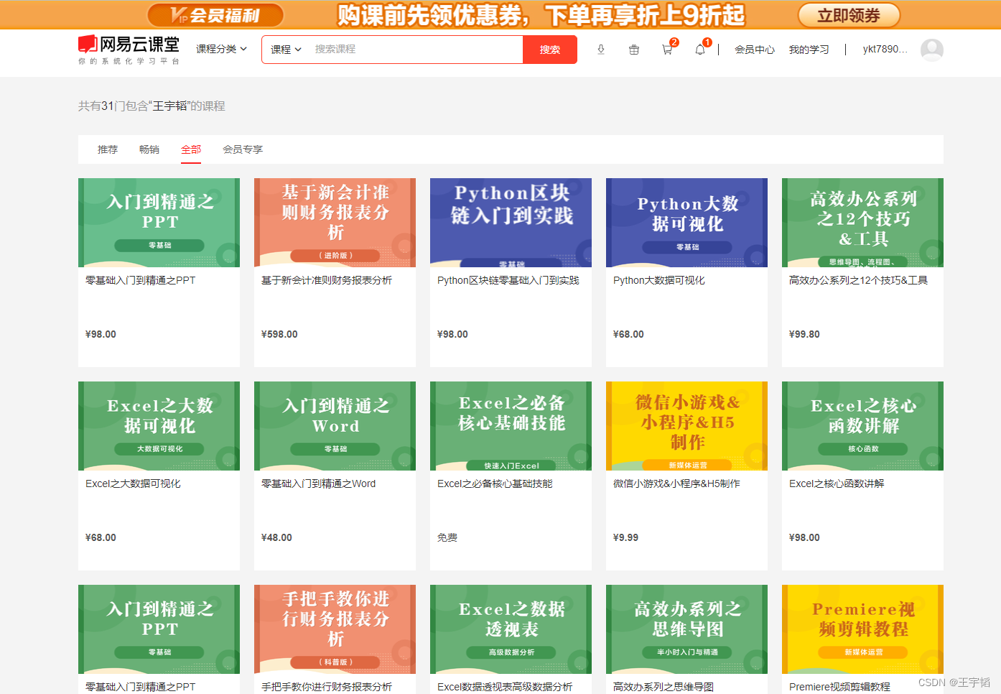
Task: Select the 全部 tab
Action: point(191,149)
